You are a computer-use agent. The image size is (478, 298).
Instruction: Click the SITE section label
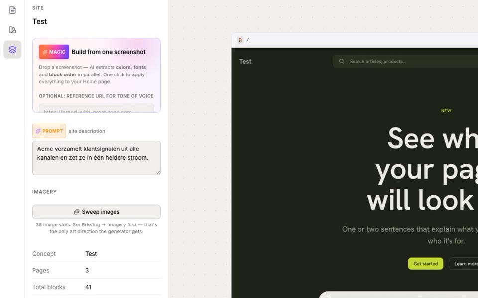pos(38,8)
